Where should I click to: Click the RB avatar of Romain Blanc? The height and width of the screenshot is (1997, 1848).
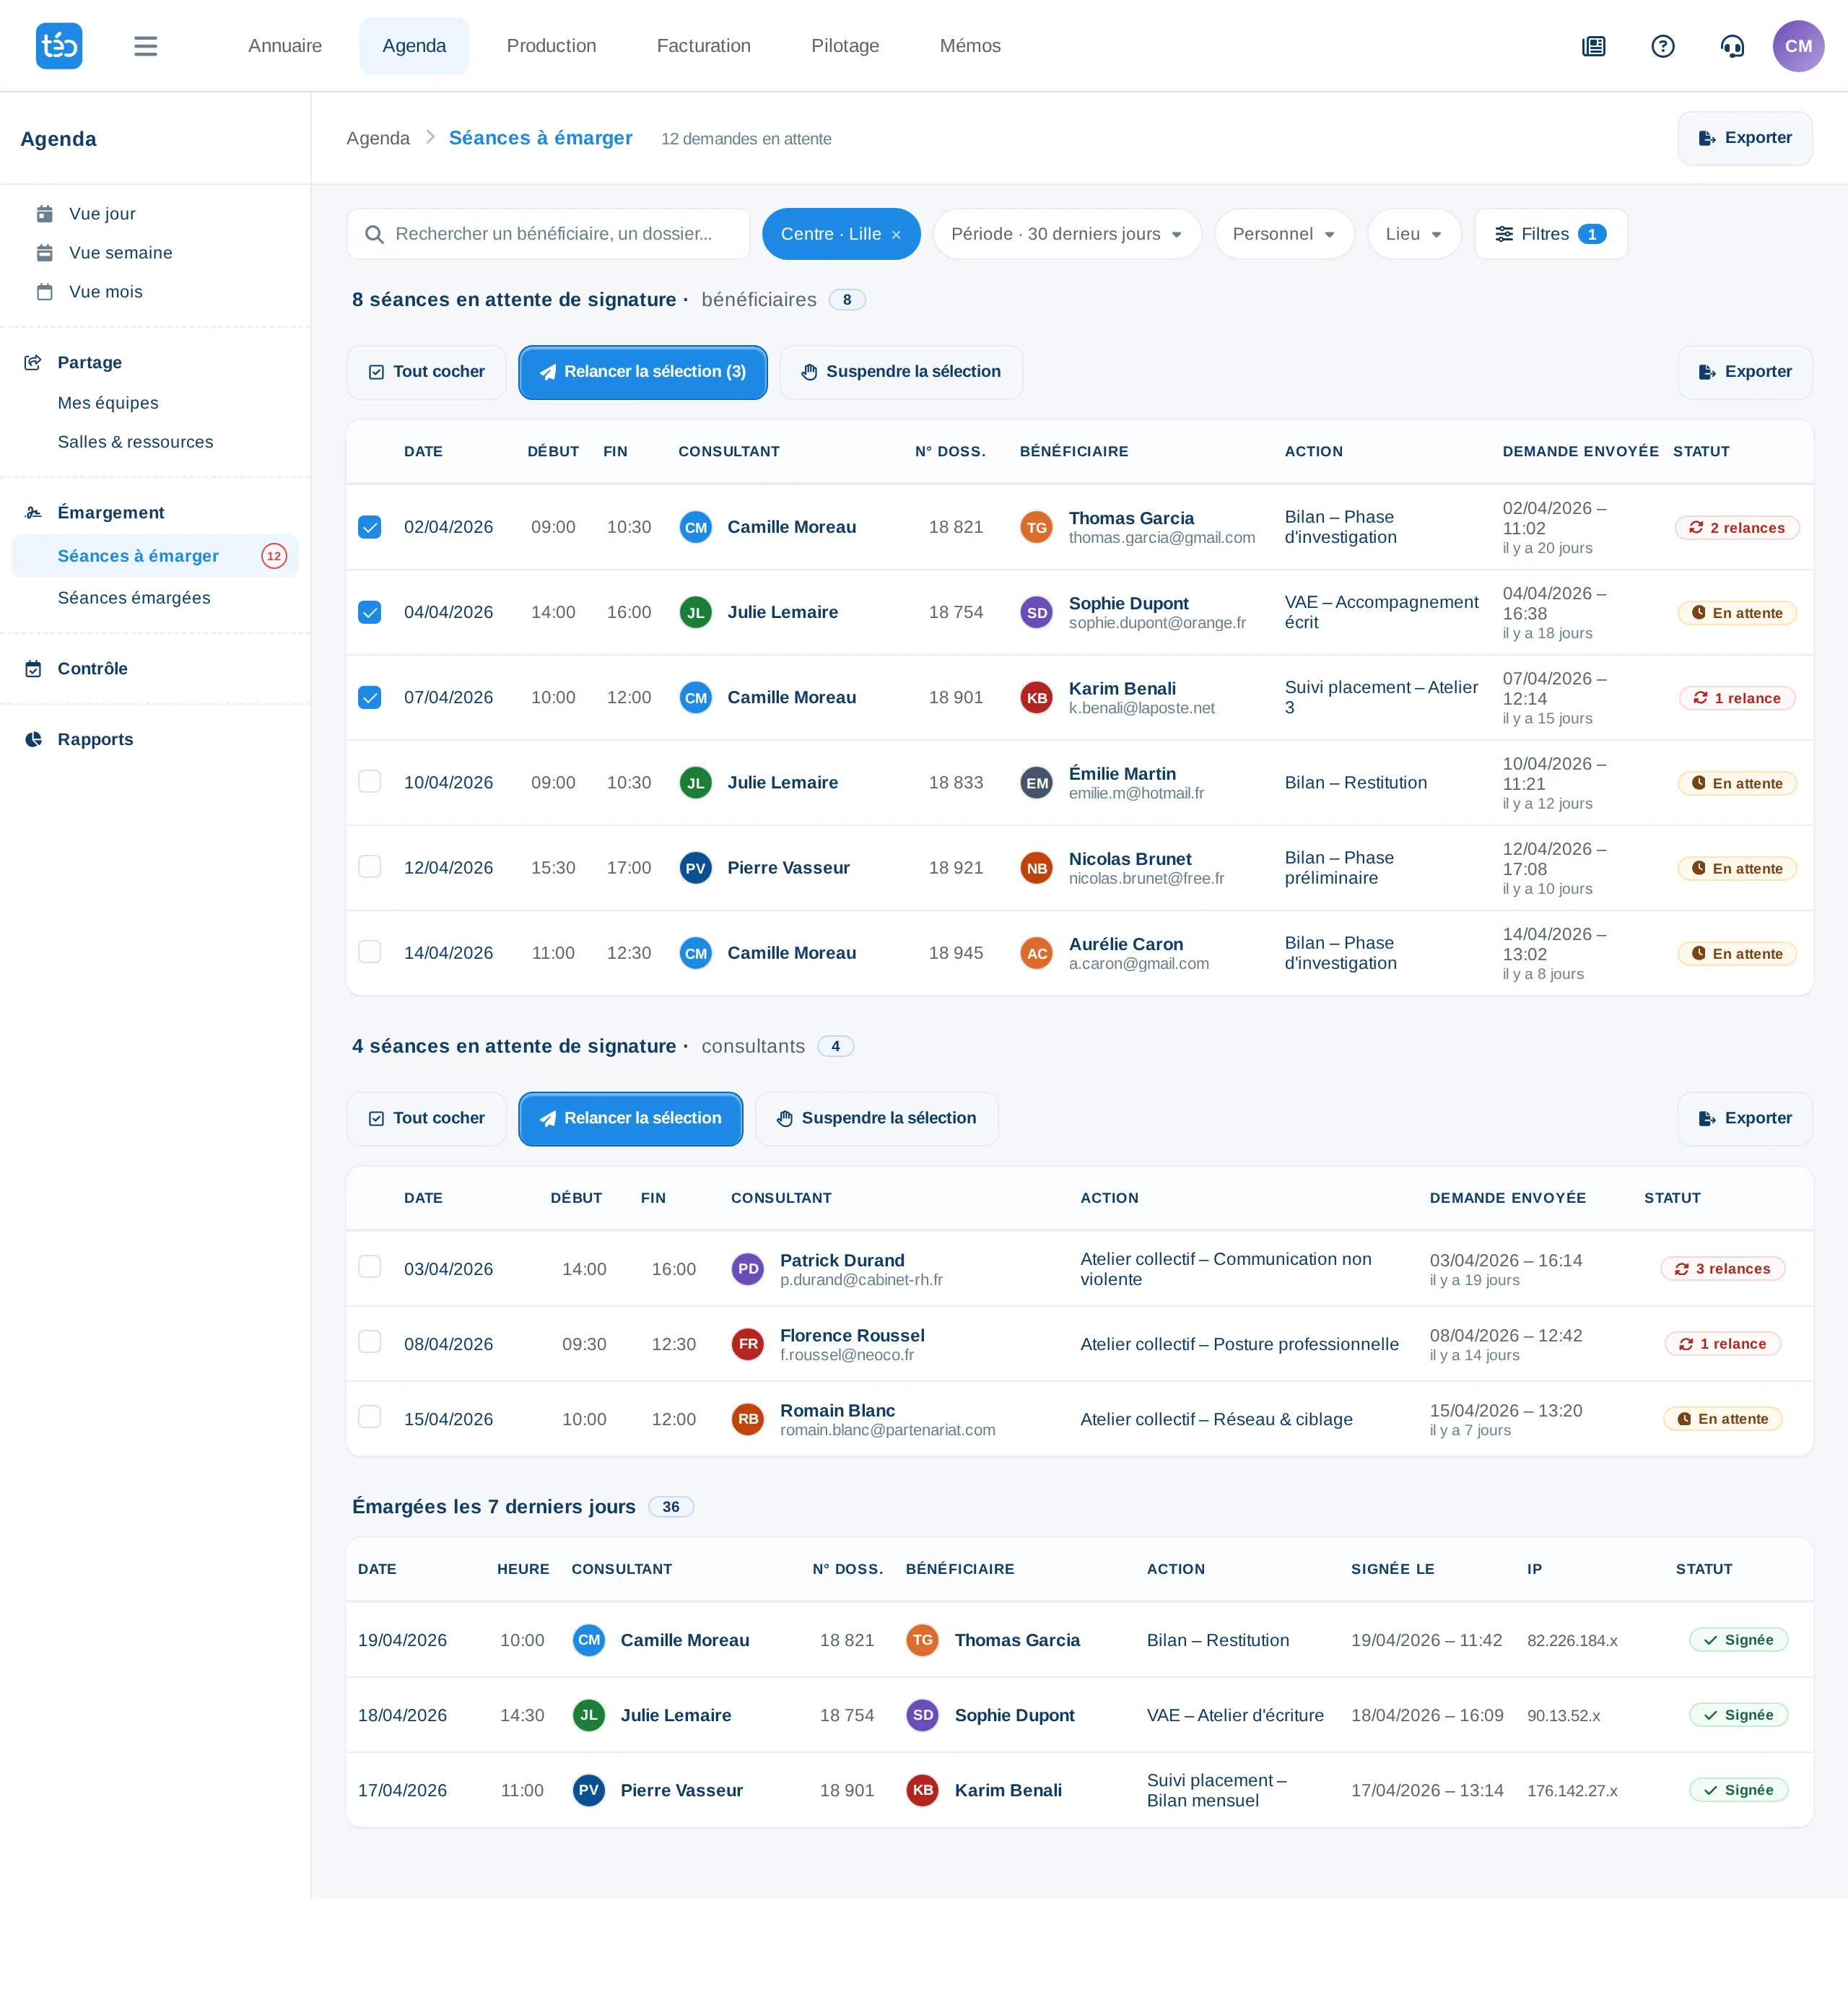pyautogui.click(x=748, y=1419)
